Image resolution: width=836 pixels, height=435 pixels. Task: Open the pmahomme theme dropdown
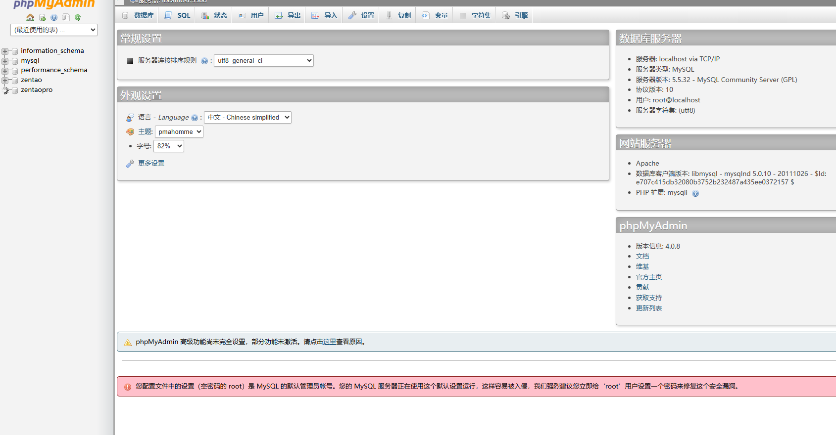[179, 132]
